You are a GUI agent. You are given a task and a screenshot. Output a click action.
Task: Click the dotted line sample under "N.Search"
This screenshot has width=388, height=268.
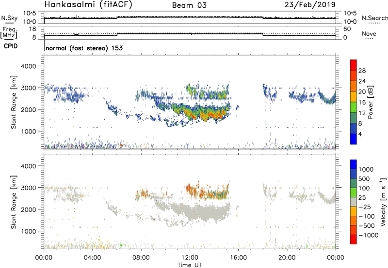click(x=375, y=23)
